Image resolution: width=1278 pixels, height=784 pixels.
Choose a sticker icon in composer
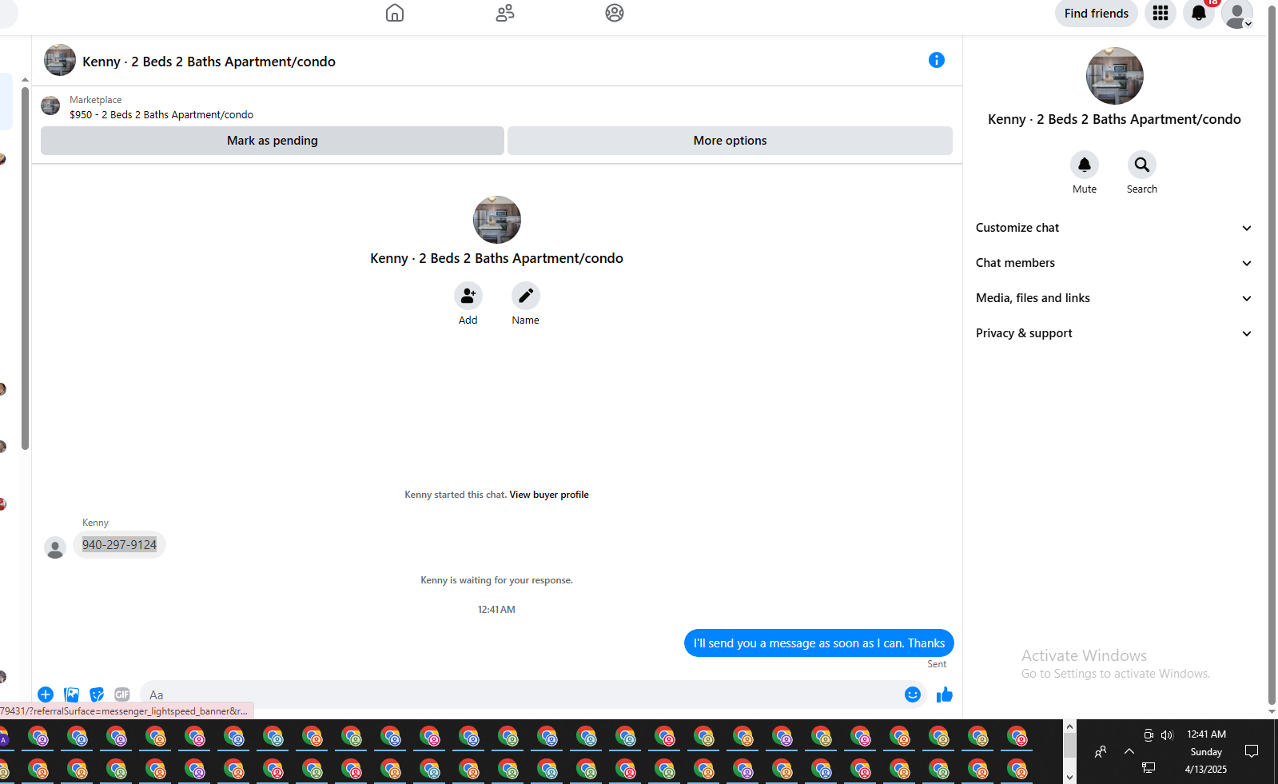tap(97, 694)
